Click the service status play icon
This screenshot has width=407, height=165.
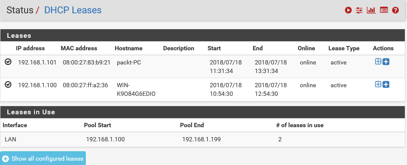[x=348, y=10]
